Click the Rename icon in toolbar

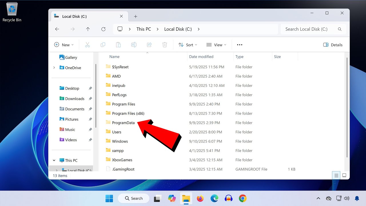click(x=134, y=45)
